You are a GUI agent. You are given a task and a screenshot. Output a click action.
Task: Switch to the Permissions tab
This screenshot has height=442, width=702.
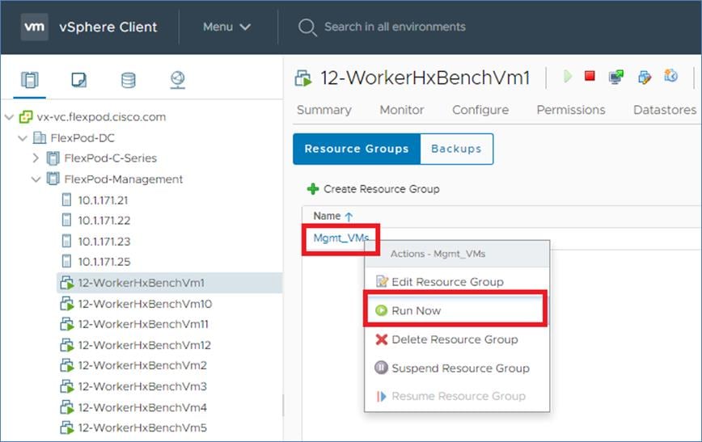pyautogui.click(x=571, y=110)
